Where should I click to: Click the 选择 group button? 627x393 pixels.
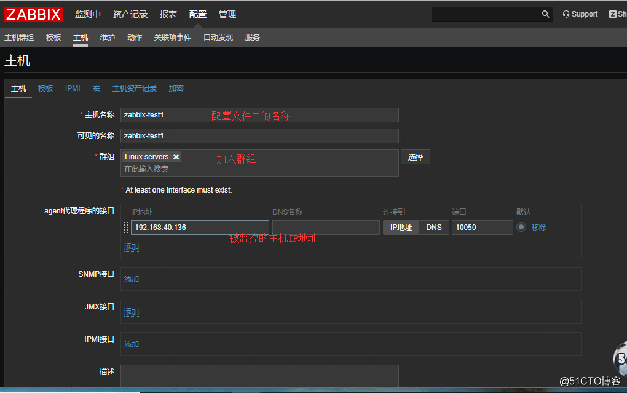[x=416, y=157]
